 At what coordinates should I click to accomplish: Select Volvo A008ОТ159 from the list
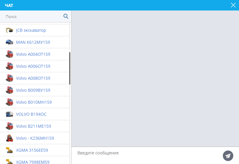[x=33, y=78]
